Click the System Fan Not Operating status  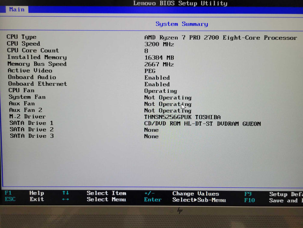pyautogui.click(x=168, y=97)
